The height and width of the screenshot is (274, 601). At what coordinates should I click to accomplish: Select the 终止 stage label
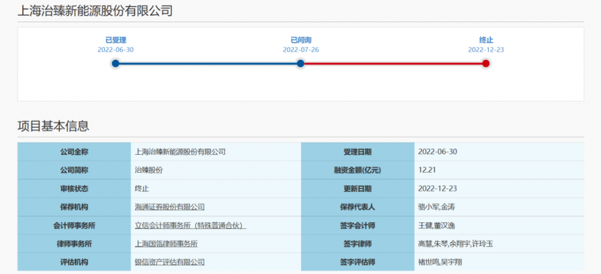click(x=486, y=40)
